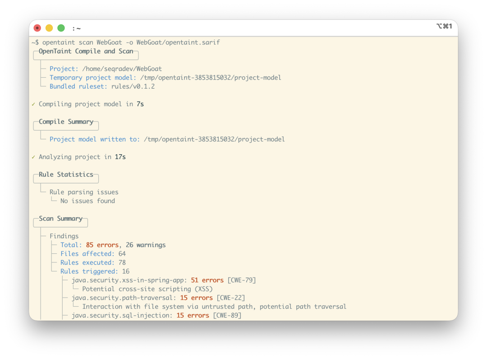487x359 pixels.
Task: Select the Compile Summary section header
Action: [x=66, y=121]
